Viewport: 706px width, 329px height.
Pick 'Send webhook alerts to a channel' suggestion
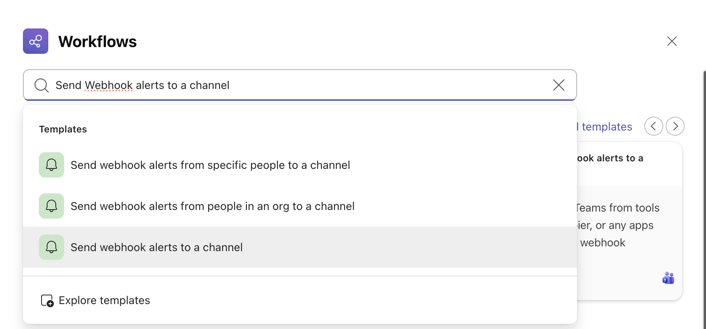(156, 247)
